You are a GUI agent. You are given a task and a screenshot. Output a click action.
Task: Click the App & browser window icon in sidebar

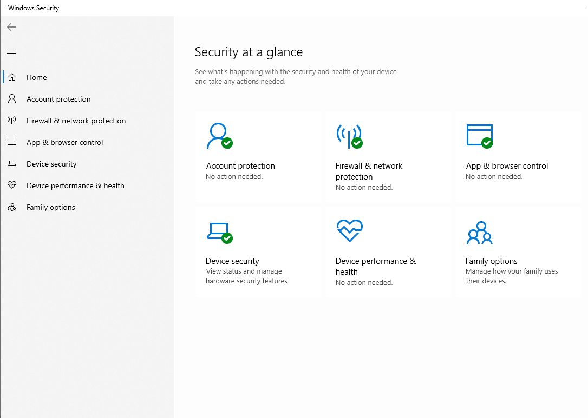(12, 142)
